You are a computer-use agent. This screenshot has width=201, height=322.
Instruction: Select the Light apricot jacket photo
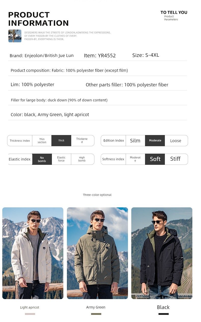pyautogui.click(x=33, y=253)
